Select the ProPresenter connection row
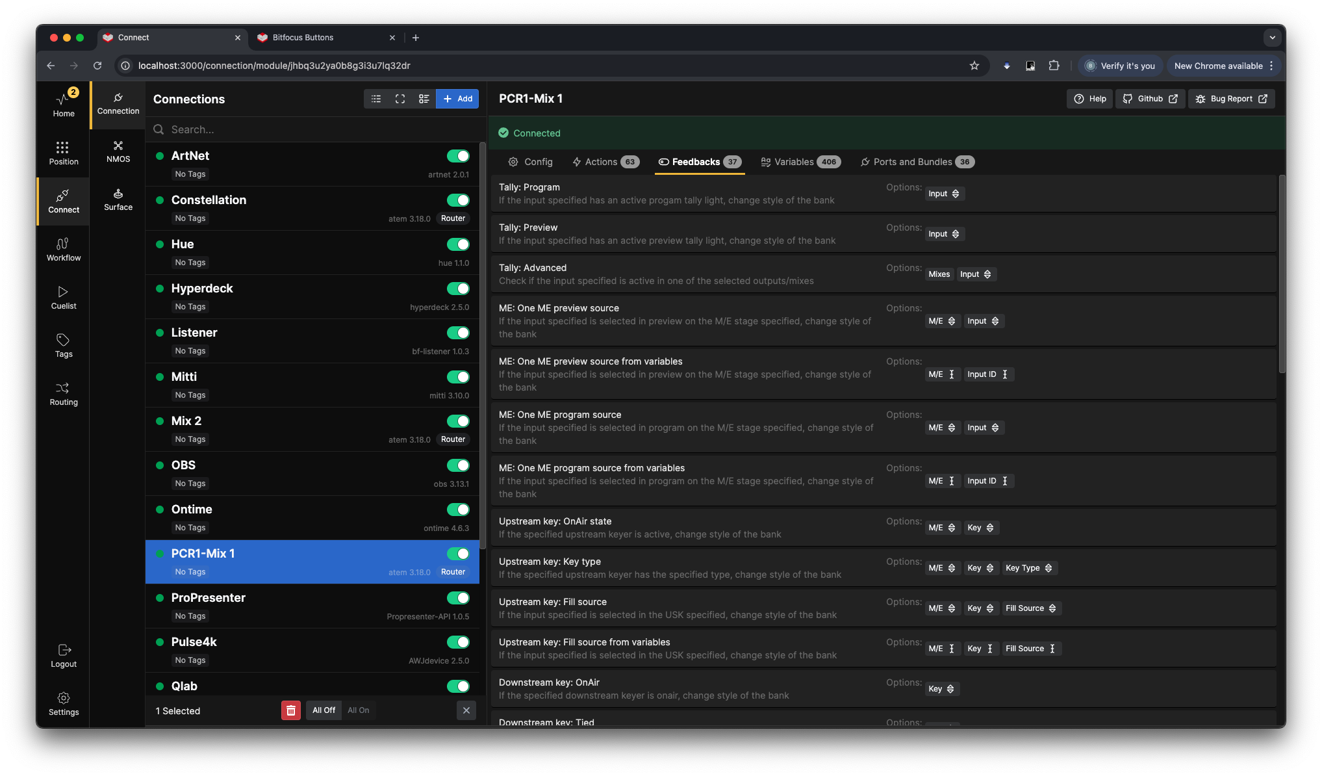1322x776 pixels. pyautogui.click(x=312, y=606)
